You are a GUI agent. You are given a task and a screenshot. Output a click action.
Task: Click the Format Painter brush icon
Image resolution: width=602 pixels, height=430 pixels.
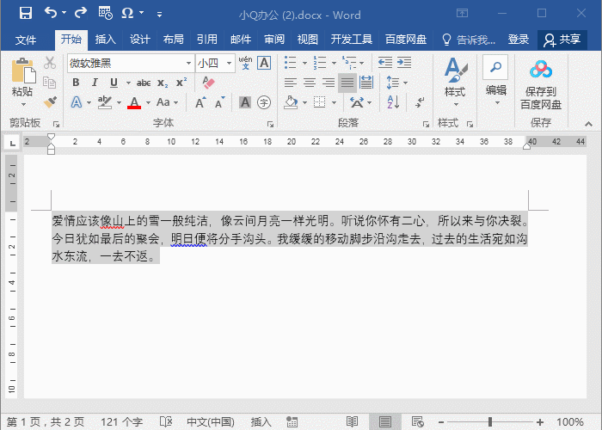[x=50, y=101]
